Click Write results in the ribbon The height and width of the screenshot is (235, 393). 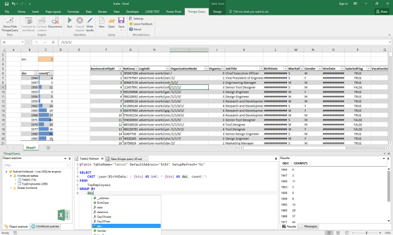[90, 21]
